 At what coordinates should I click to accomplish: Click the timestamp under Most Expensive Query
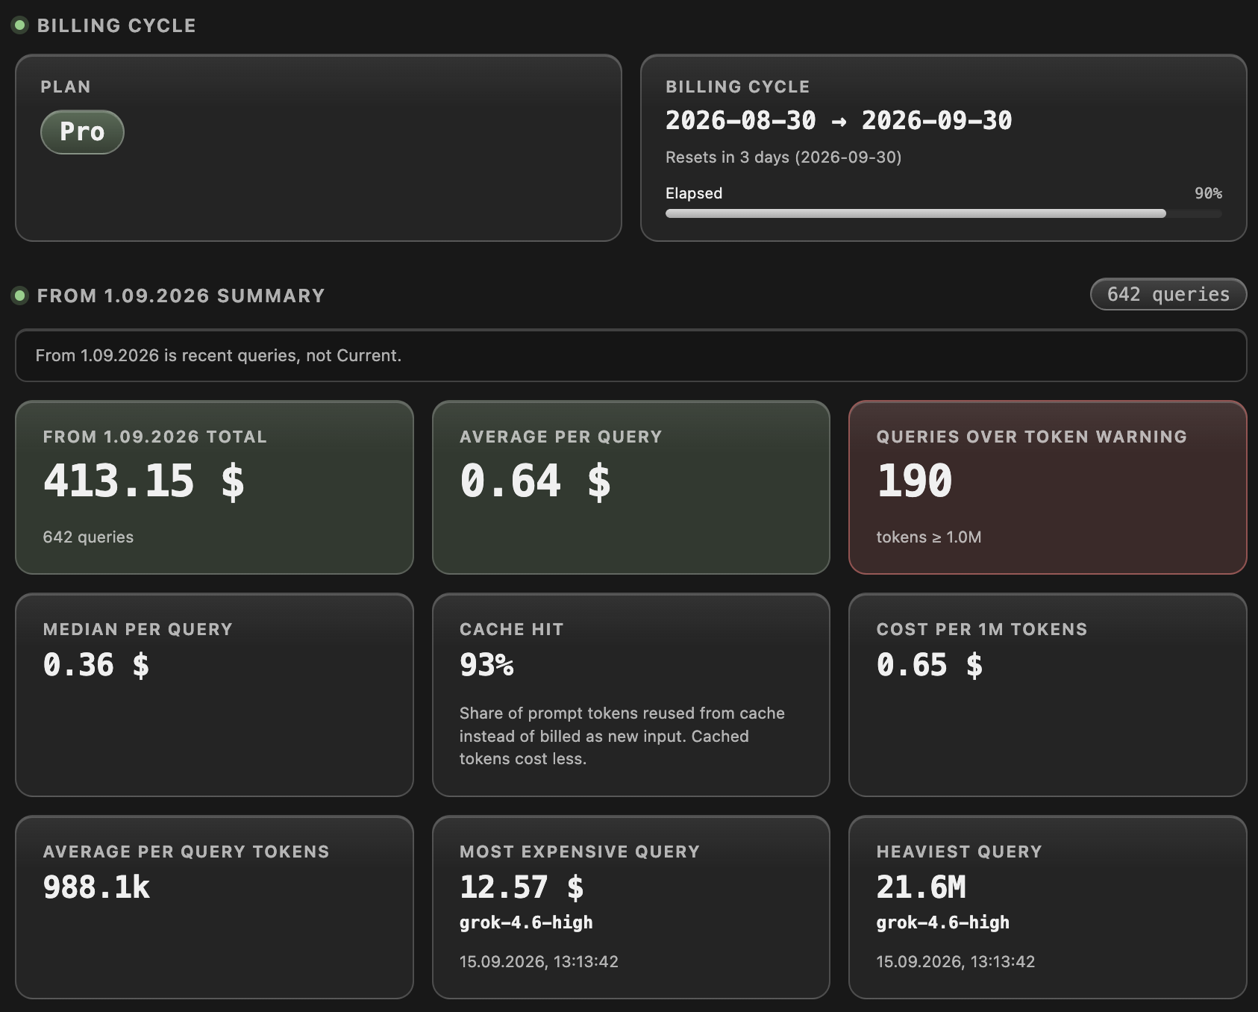click(539, 962)
